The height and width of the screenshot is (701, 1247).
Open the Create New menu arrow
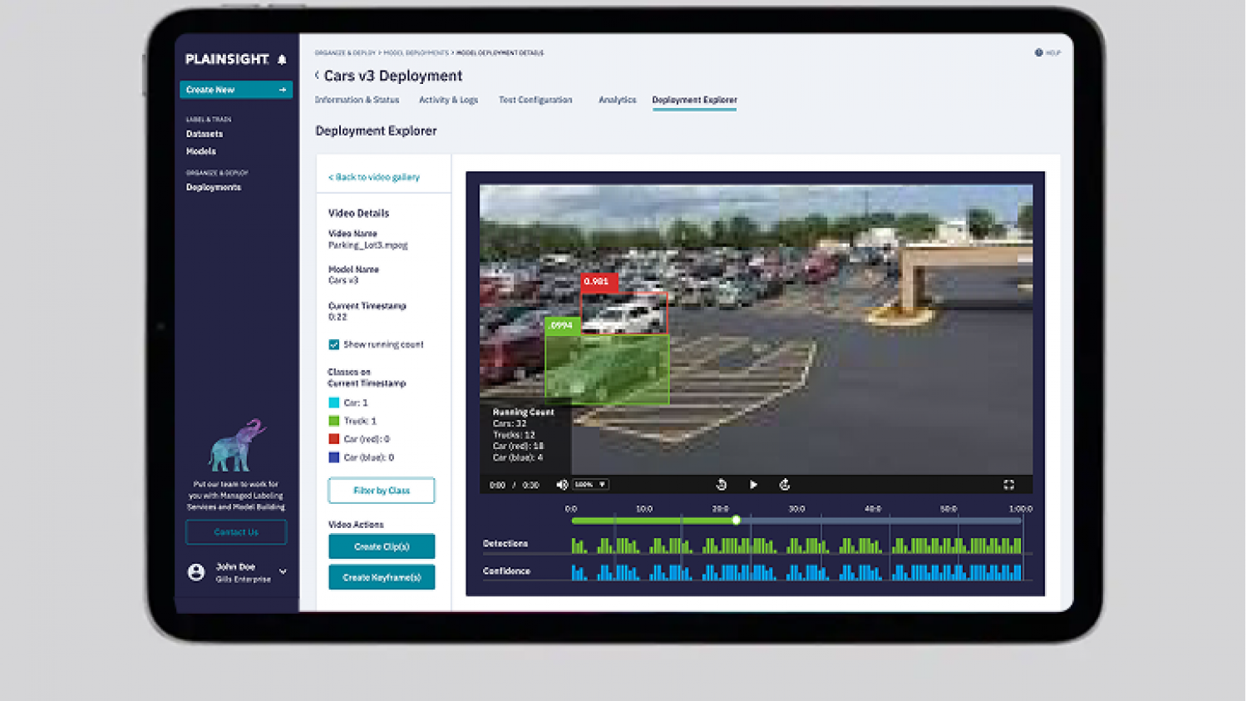pyautogui.click(x=283, y=90)
